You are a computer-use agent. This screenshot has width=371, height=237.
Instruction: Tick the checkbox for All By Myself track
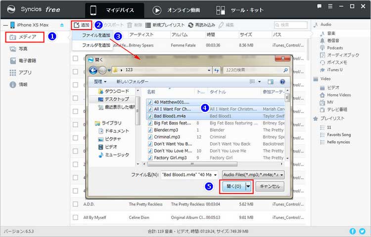[76, 217]
